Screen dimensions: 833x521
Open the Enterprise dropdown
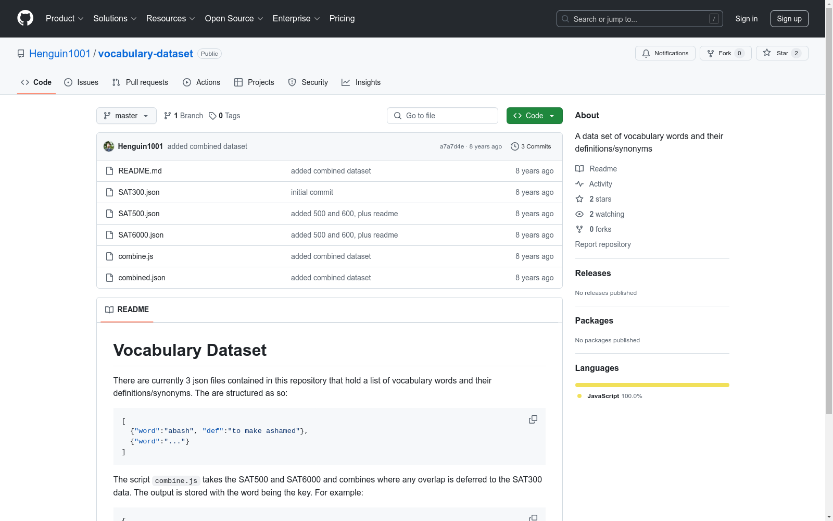[x=296, y=19]
